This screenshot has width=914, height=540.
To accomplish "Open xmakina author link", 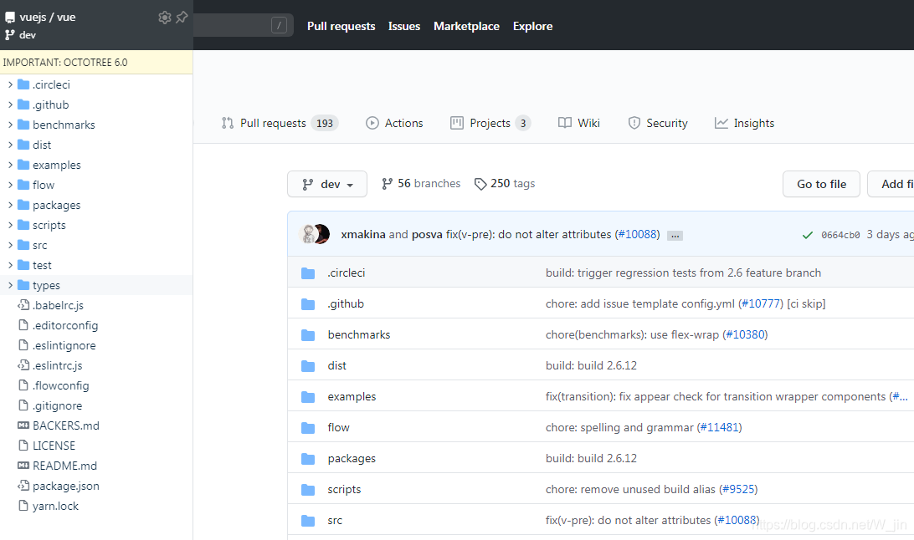I will pyautogui.click(x=363, y=235).
